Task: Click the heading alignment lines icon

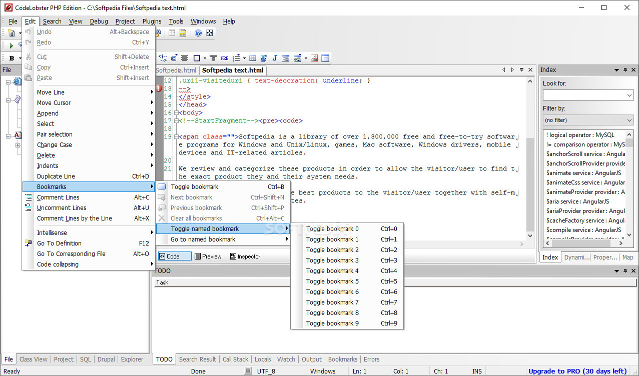Action: [x=213, y=58]
